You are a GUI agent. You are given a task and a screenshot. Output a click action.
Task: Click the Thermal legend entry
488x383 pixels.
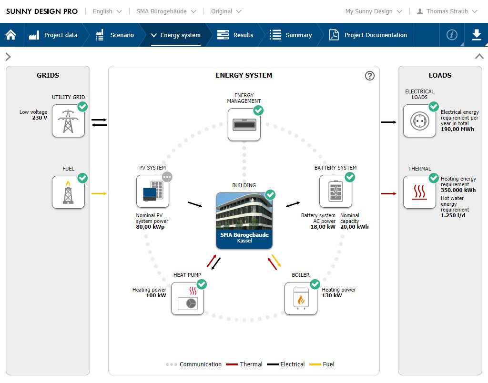(x=244, y=364)
